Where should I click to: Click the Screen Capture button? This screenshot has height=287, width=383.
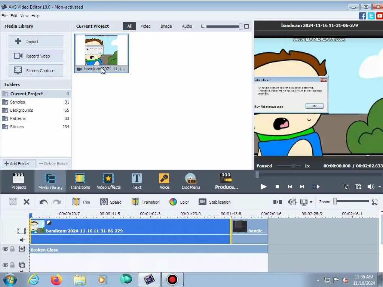(x=36, y=71)
